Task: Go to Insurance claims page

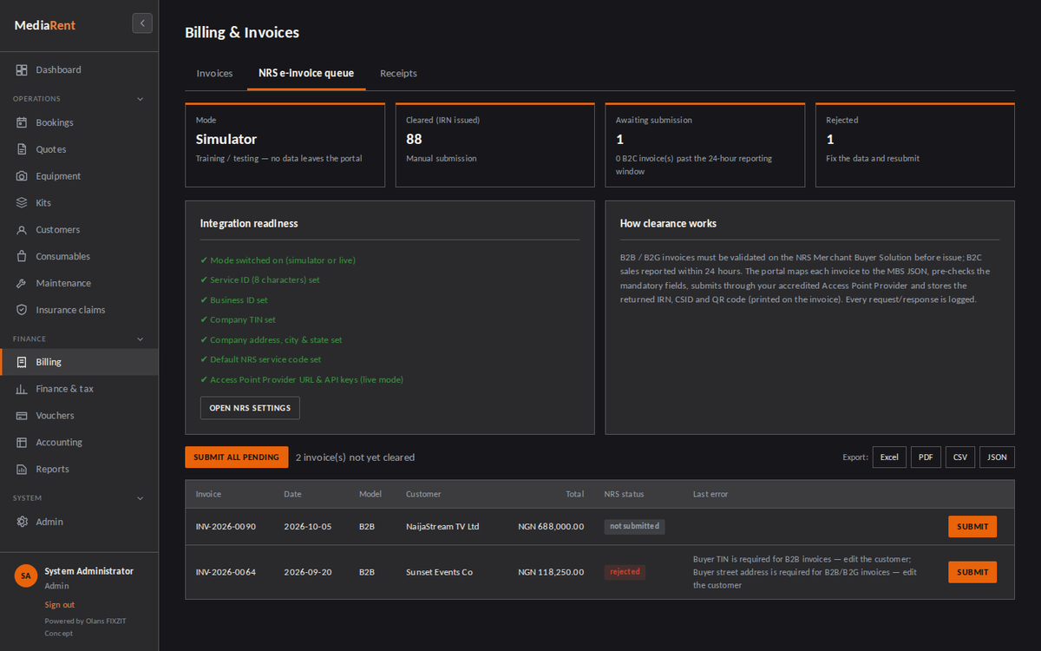Action: 79,310
